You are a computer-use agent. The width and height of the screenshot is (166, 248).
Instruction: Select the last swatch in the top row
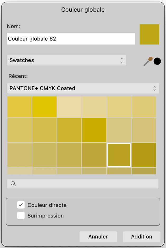click(144, 107)
